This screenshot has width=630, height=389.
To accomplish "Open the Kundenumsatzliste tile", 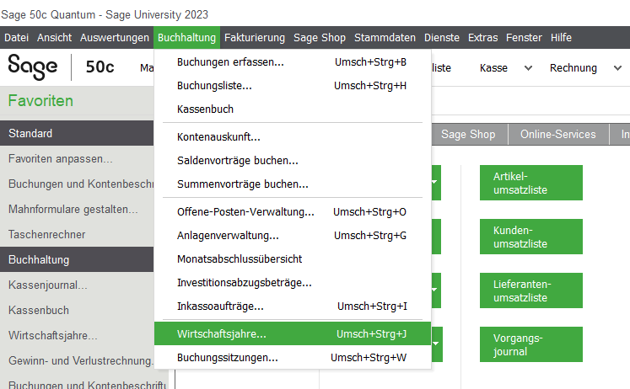I will coord(531,237).
